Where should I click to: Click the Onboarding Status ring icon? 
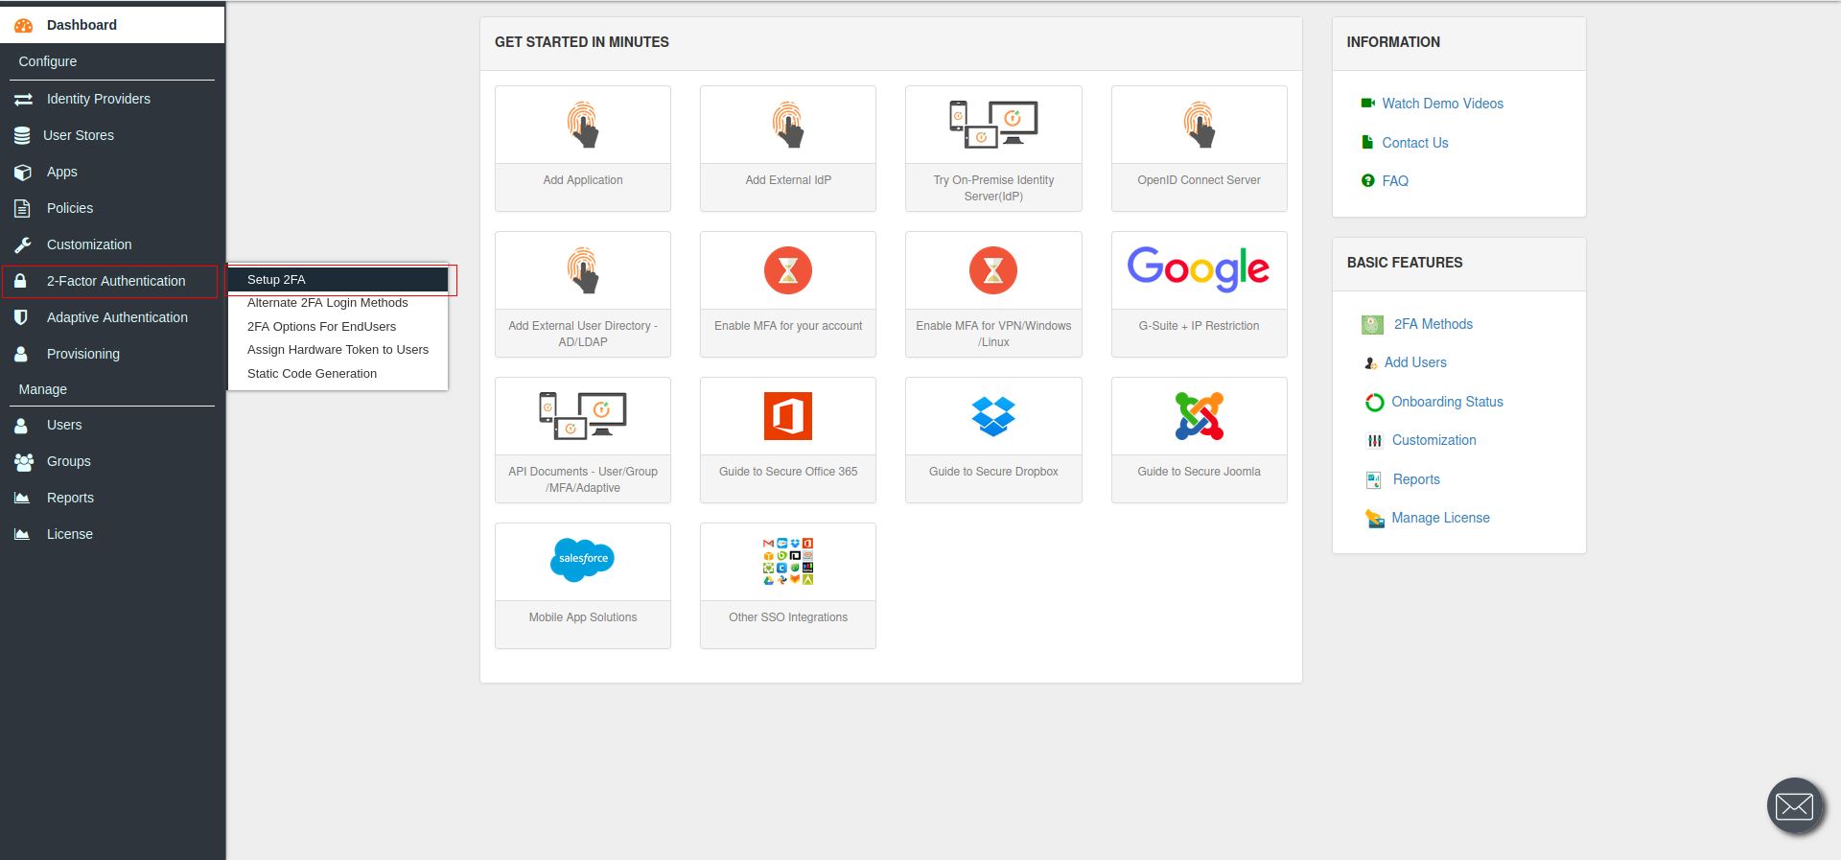click(x=1375, y=402)
